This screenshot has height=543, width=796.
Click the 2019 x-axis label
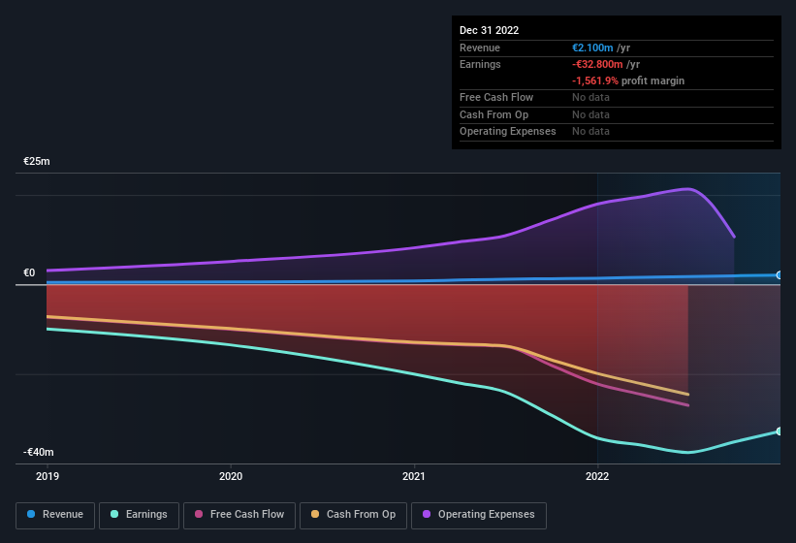click(48, 476)
